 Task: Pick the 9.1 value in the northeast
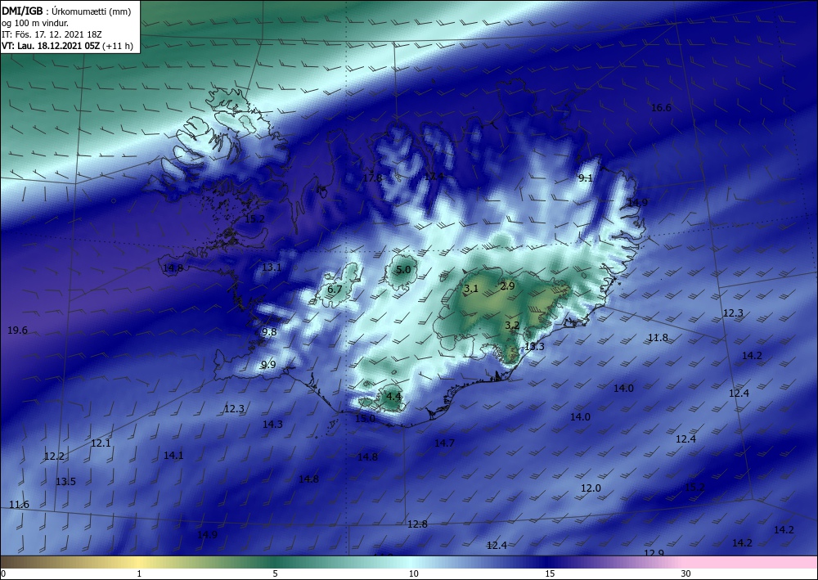586,178
